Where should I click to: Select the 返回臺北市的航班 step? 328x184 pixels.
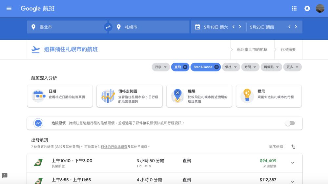pos(252,50)
